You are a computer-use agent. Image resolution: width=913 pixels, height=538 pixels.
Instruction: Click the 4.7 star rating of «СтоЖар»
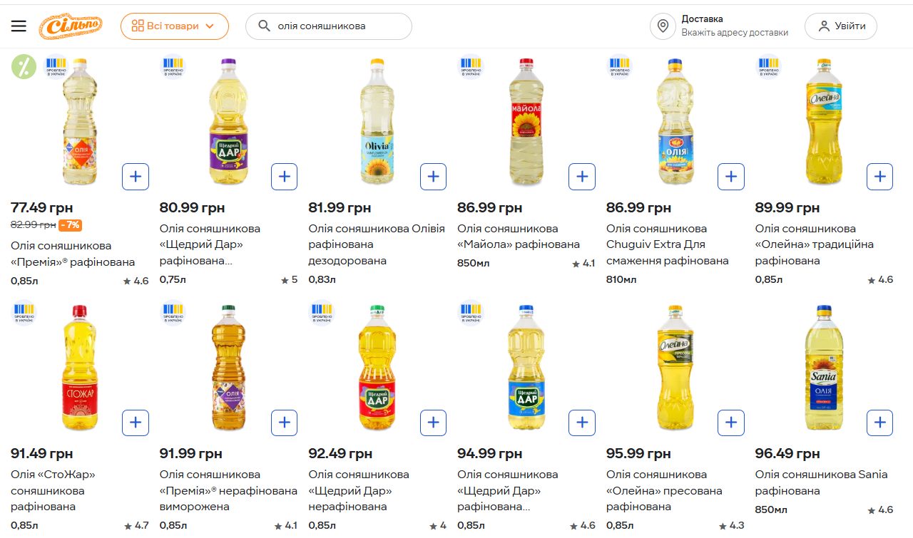click(x=136, y=526)
